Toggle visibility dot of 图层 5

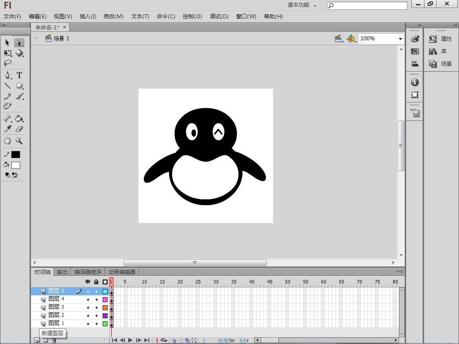click(88, 291)
